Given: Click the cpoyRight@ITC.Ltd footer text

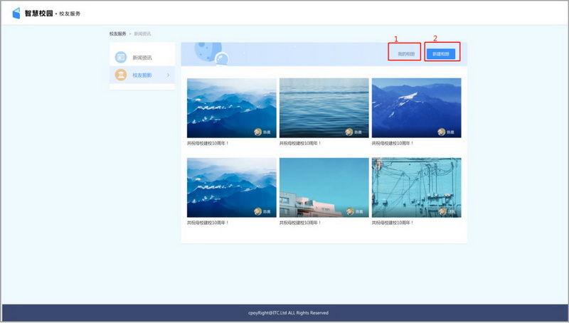Looking at the screenshot, I should pos(288,313).
